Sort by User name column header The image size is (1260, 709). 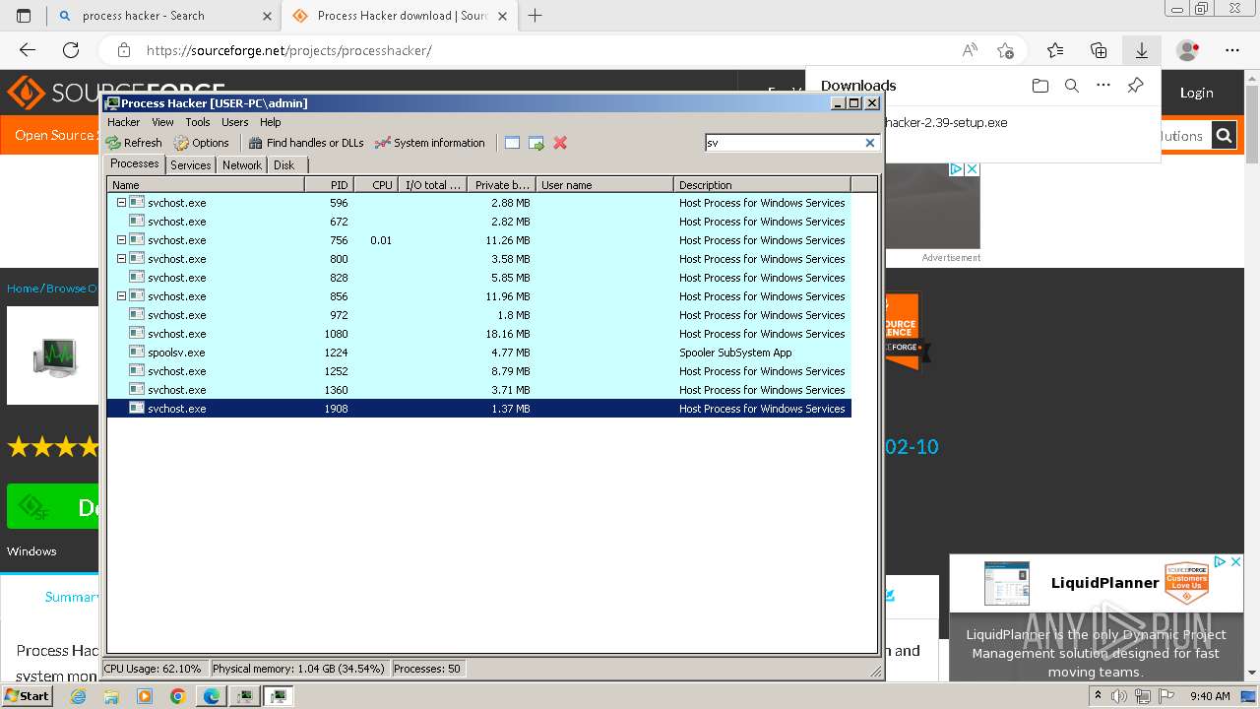pyautogui.click(x=604, y=185)
